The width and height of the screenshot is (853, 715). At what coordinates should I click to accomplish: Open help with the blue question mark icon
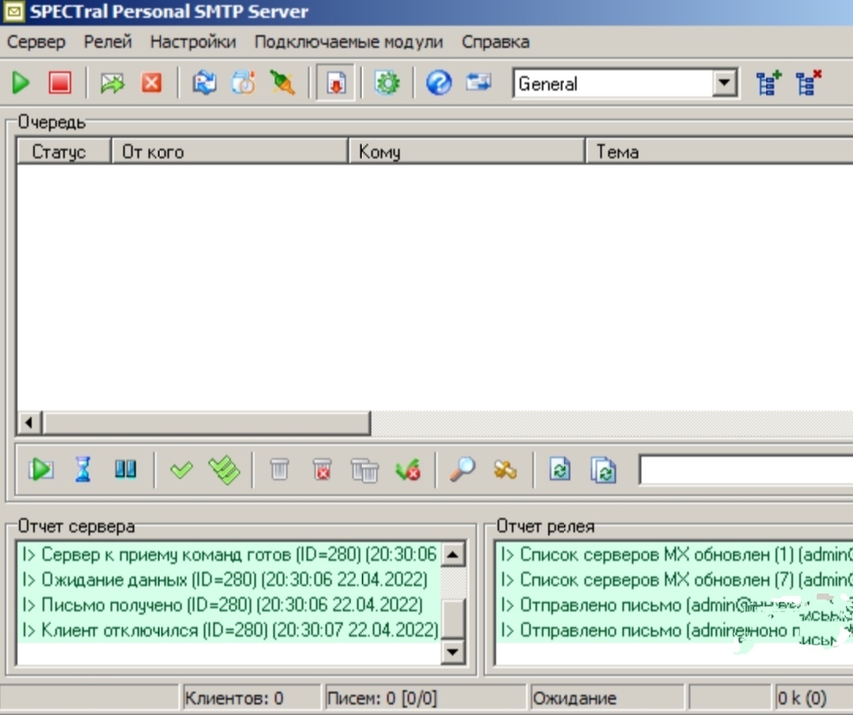[439, 83]
